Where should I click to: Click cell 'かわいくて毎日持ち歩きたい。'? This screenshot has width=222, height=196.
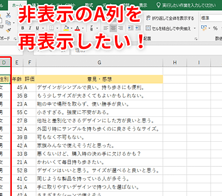[x=100, y=162]
